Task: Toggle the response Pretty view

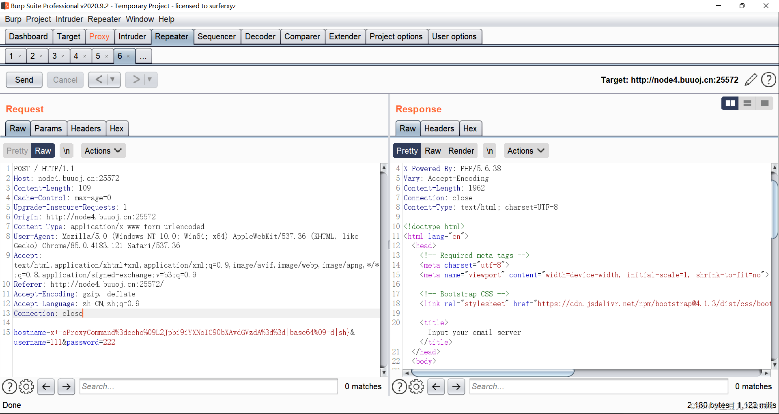Action: point(407,151)
